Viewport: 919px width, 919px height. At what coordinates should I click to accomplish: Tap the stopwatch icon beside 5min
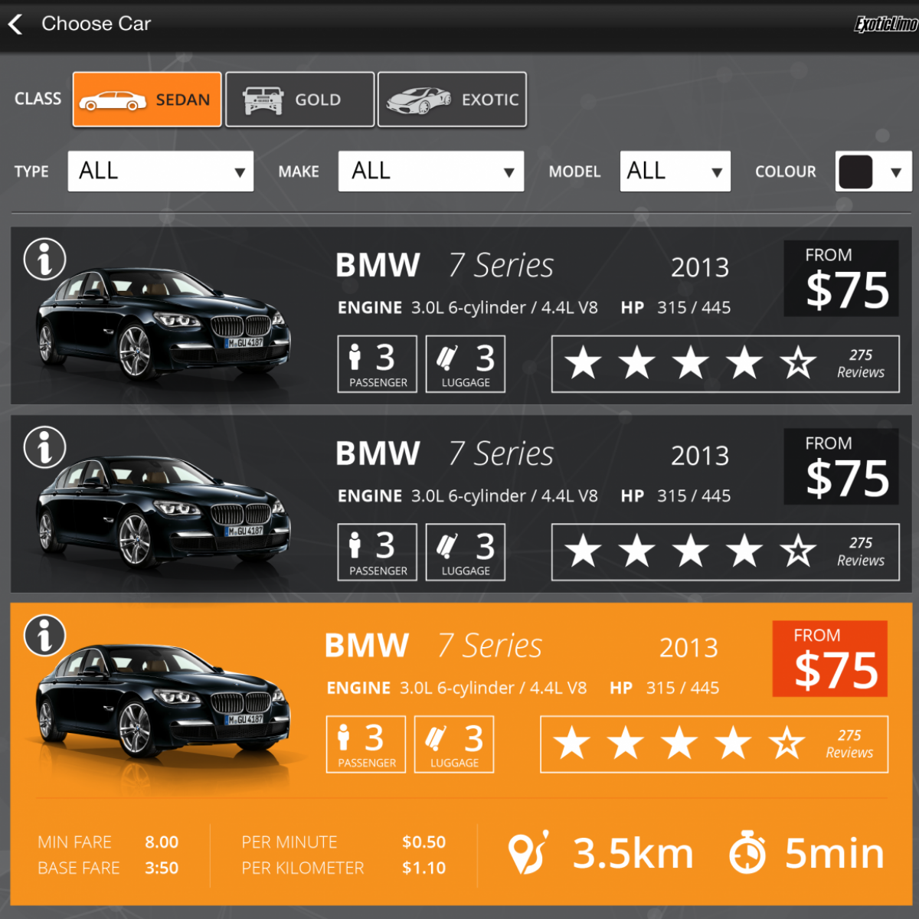[747, 853]
